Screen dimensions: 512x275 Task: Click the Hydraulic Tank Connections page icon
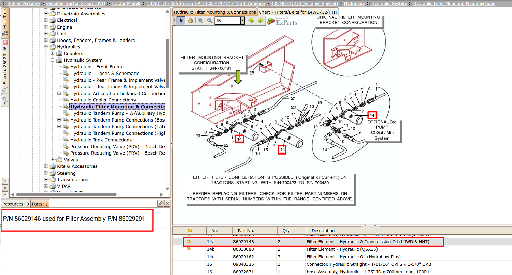click(x=66, y=140)
